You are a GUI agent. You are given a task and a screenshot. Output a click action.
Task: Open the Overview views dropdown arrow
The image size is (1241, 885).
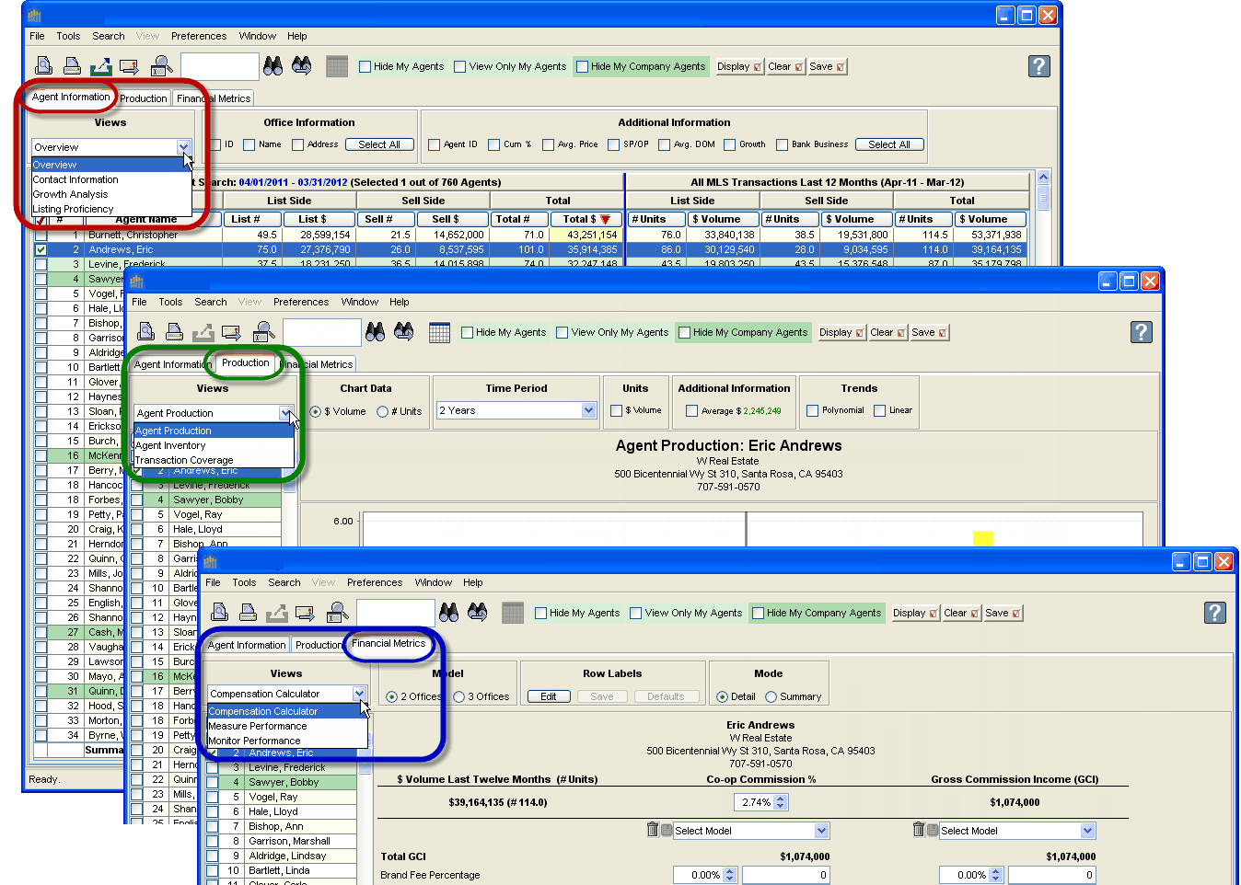tap(183, 147)
